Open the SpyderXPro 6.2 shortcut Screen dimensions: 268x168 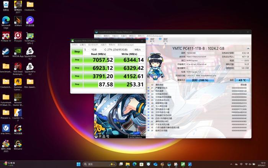coord(30,69)
